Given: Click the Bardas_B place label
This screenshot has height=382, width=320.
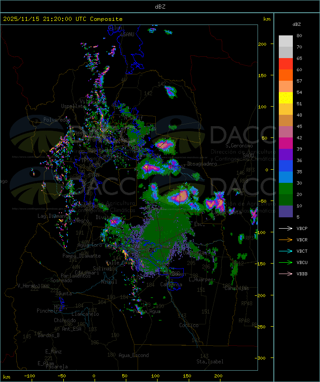Looking at the screenshot, I should (48, 335).
